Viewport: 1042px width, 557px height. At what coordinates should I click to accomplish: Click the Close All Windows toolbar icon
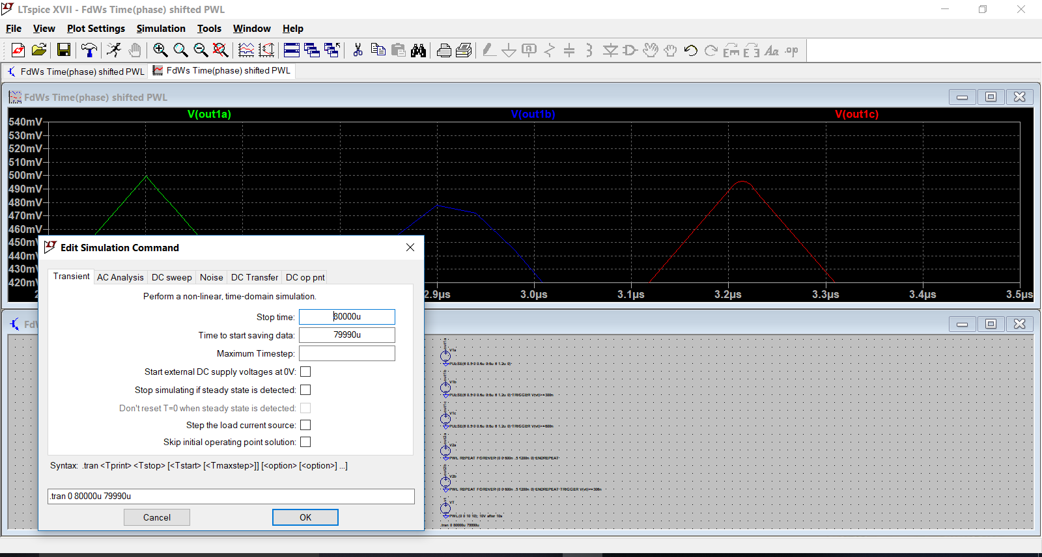pyautogui.click(x=332, y=50)
